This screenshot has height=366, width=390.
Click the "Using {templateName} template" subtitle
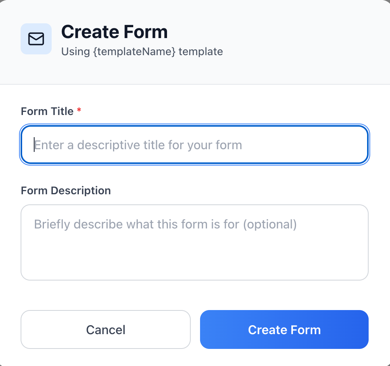click(x=142, y=52)
